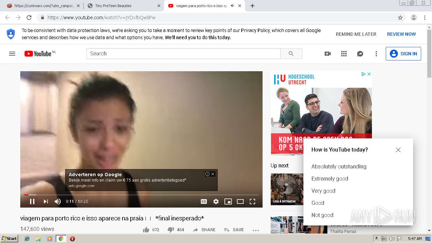Open system volume tray icon
Image resolution: width=432 pixels, height=243 pixels.
tap(391, 239)
